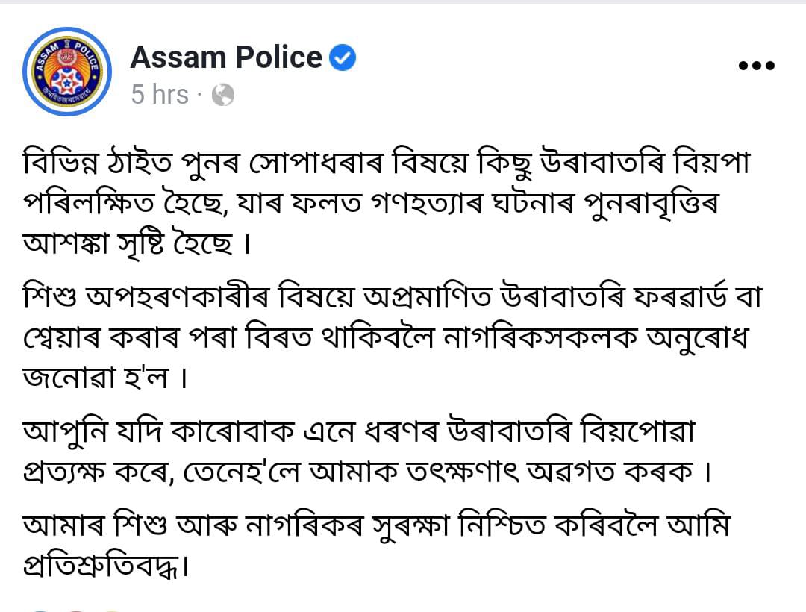The height and width of the screenshot is (612, 806).
Task: Click the blue verified badge
Action: 342,57
